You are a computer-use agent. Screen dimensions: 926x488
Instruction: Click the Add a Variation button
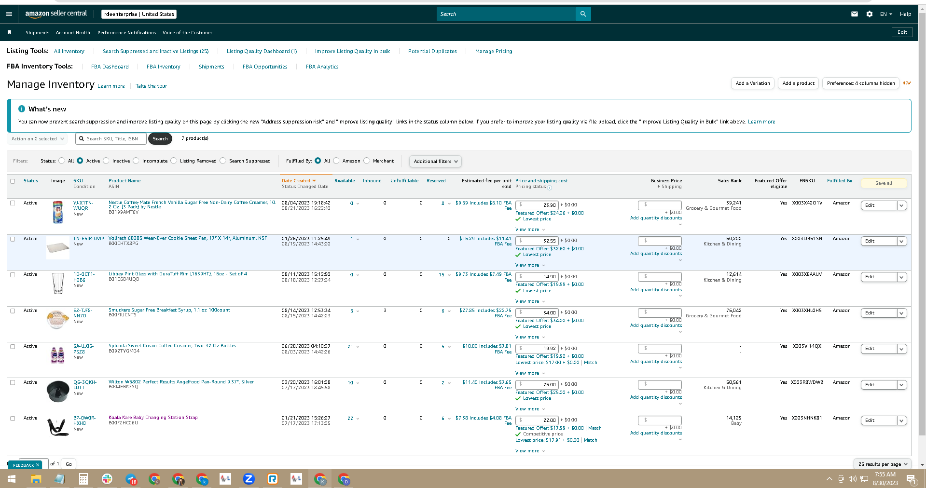pyautogui.click(x=752, y=83)
